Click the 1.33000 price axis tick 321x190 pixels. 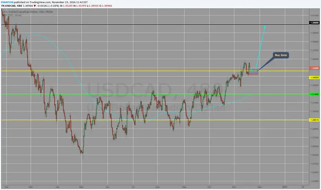coord(314,85)
